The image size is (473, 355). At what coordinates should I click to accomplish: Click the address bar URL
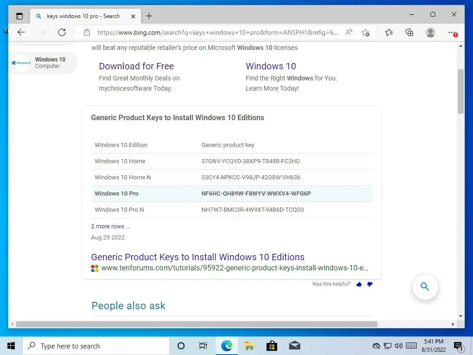click(218, 33)
